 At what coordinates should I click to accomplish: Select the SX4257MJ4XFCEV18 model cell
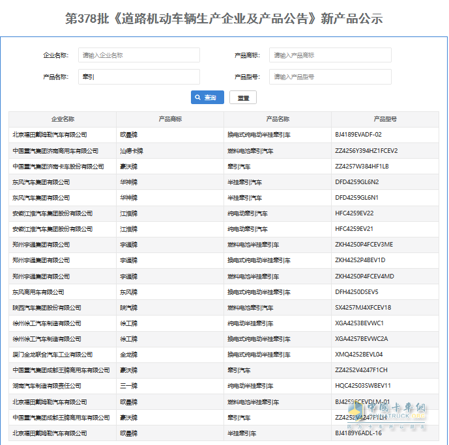tap(363, 308)
